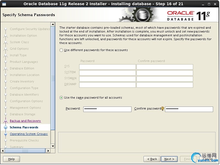Click the step list scroll down arrow
The width and height of the screenshot is (220, 165).
(53, 146)
